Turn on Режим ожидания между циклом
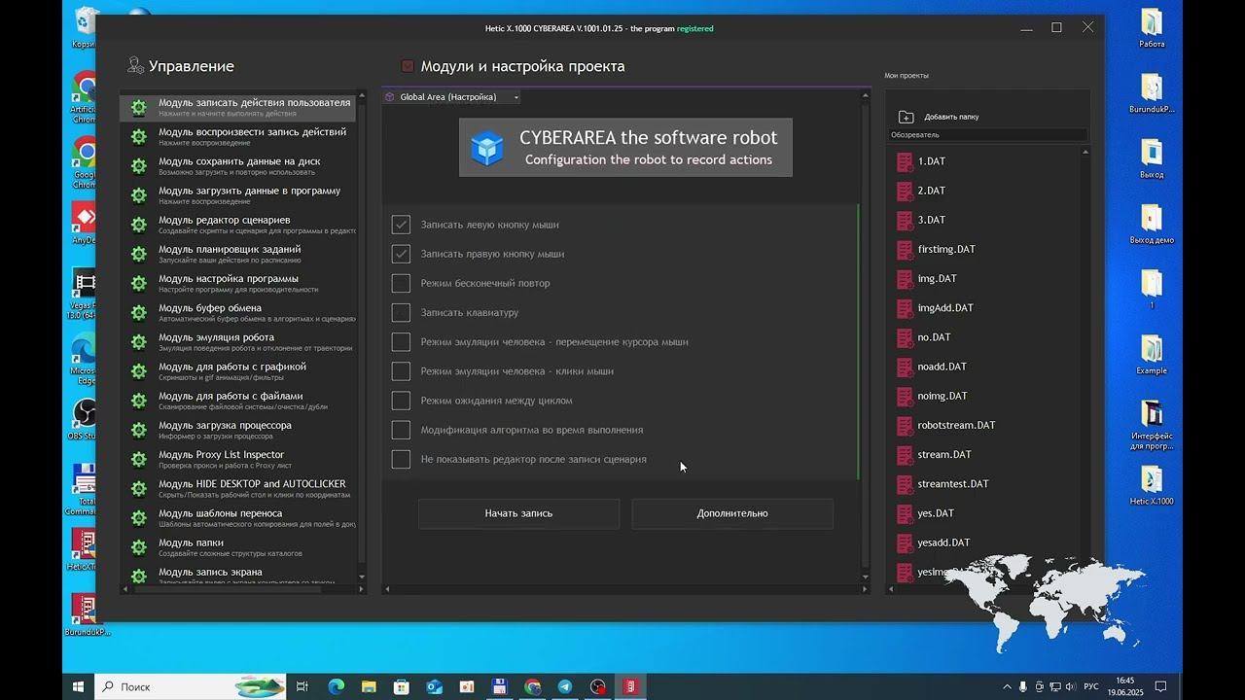The height and width of the screenshot is (700, 1245). click(x=401, y=401)
